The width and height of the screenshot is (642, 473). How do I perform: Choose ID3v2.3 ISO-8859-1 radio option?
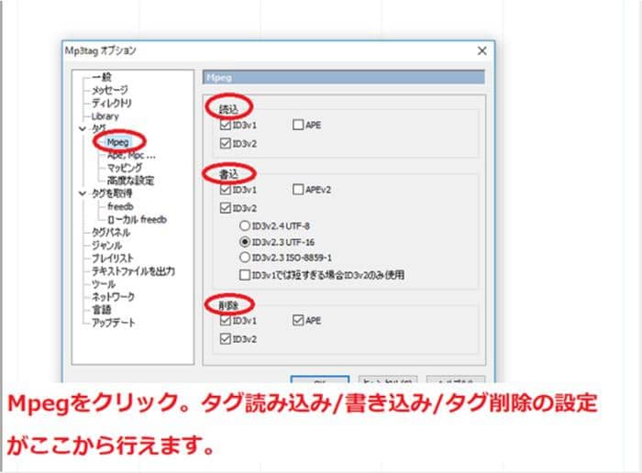(x=245, y=258)
